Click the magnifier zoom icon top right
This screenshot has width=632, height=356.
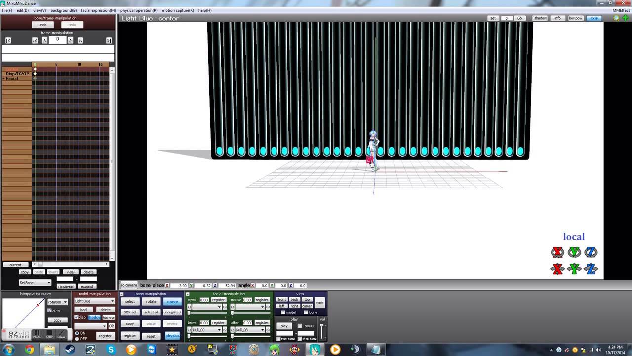coord(616,18)
